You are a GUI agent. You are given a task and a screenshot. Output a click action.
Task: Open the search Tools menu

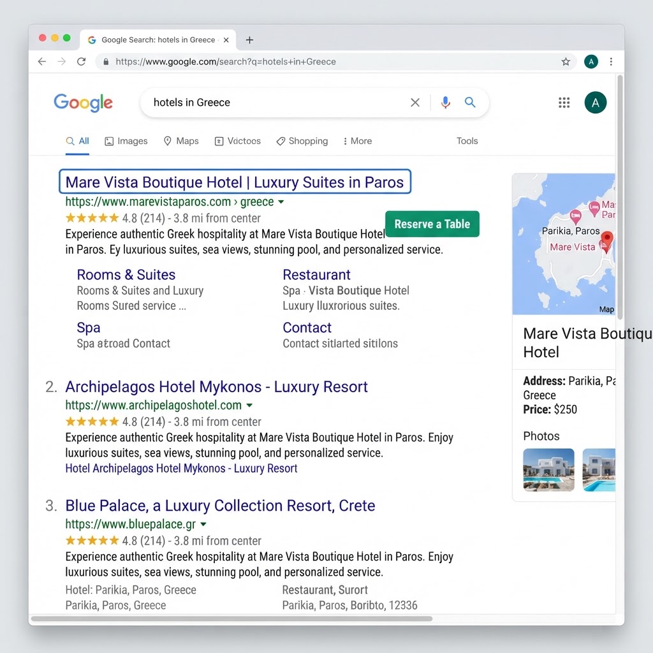tap(467, 141)
